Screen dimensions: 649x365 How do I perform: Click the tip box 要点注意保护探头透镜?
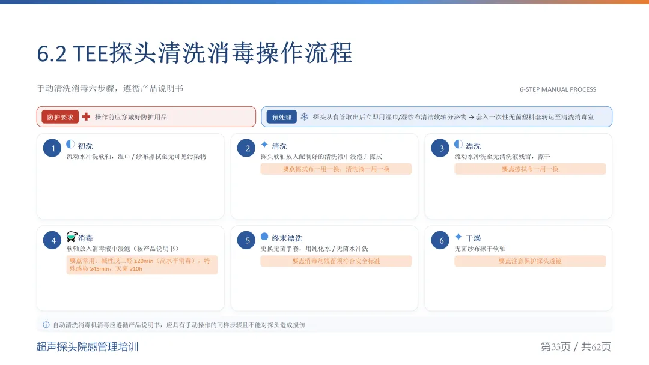(x=530, y=261)
